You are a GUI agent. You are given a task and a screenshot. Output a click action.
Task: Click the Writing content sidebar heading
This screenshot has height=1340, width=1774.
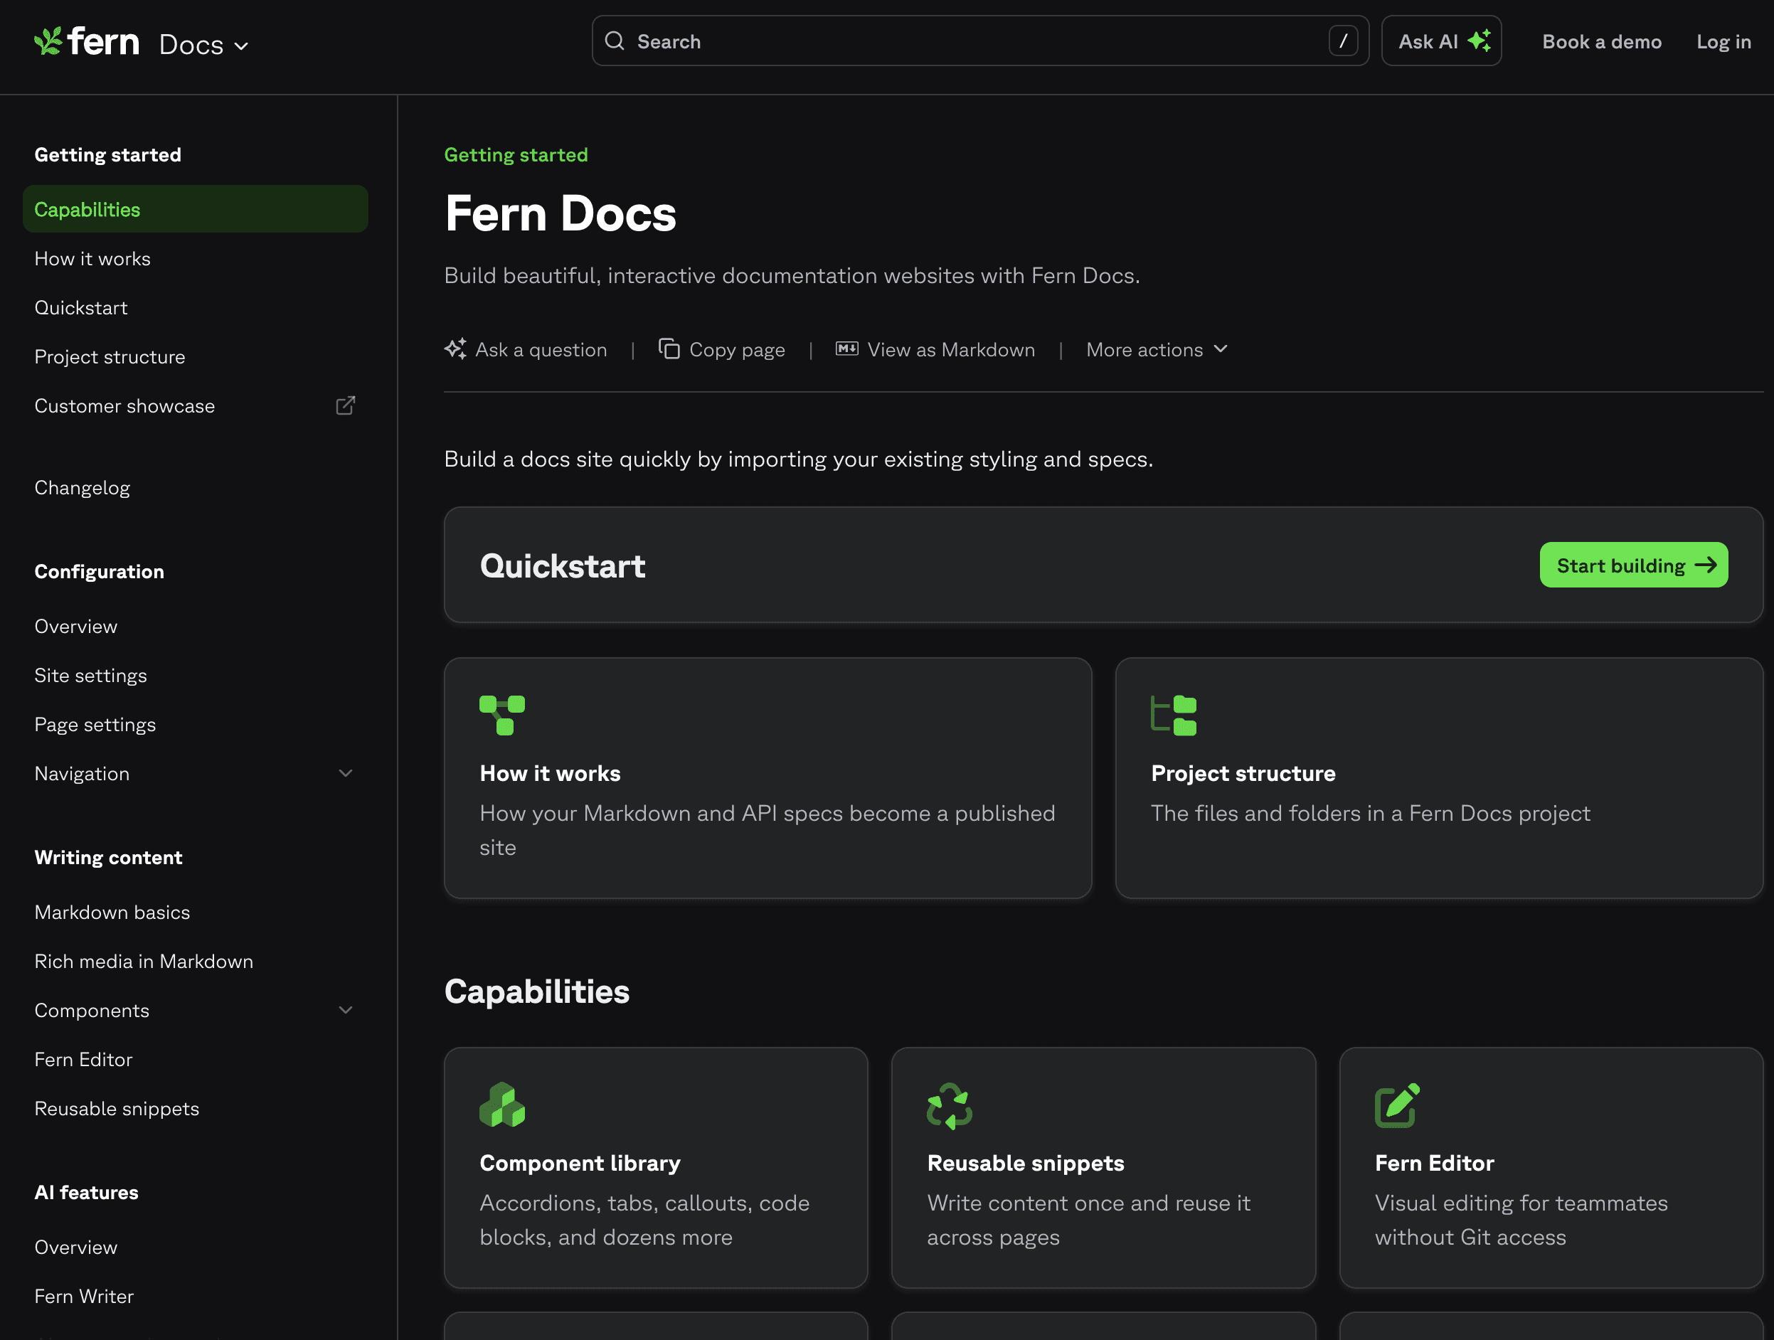(108, 857)
